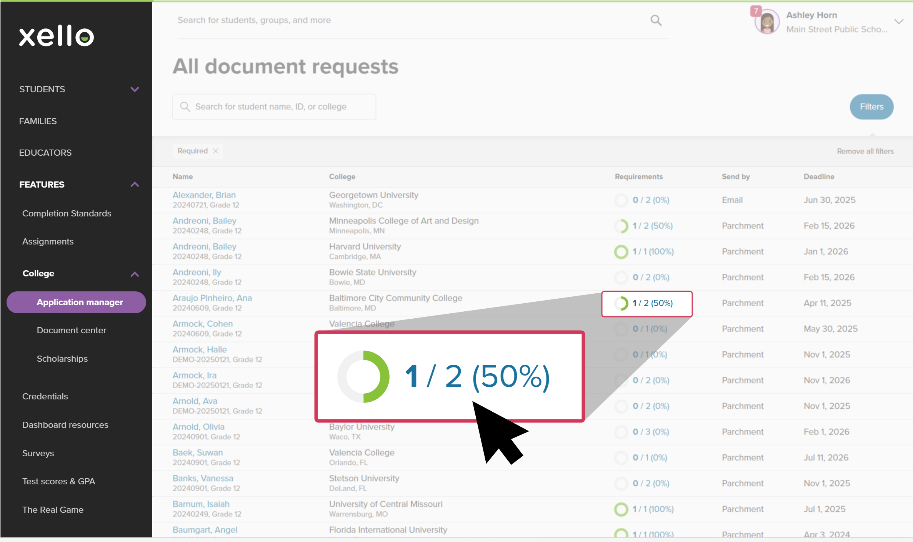913x542 pixels.
Task: Open The Real Game in sidebar
Action: [x=53, y=510]
